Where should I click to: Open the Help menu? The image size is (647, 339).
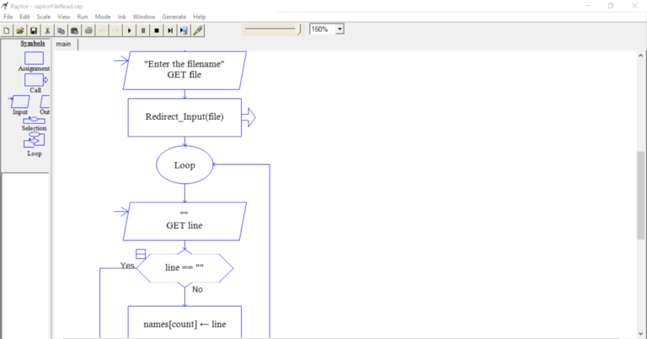click(200, 17)
